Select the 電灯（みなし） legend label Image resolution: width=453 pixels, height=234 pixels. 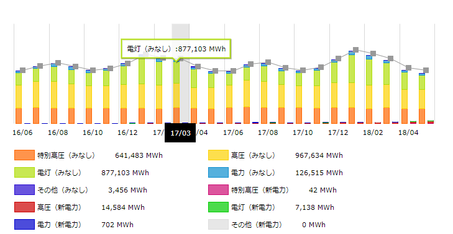click(59, 173)
